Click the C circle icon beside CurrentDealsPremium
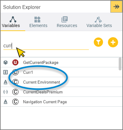Viewport: 123px width, 130px height. coord(15,92)
